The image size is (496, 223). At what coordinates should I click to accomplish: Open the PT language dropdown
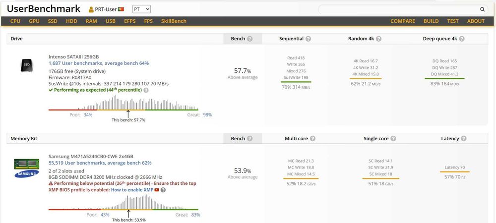141,9
